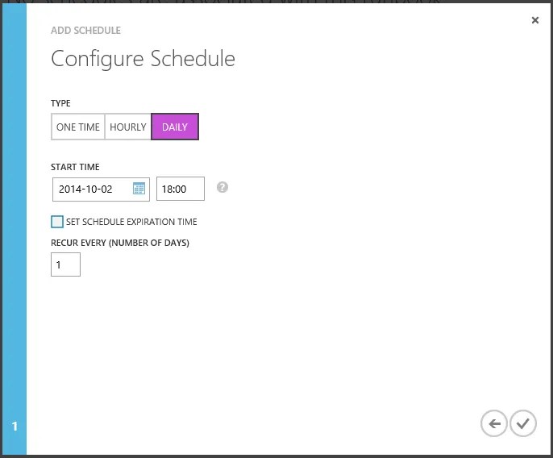
Task: Click the Start Time label
Action: pos(75,167)
